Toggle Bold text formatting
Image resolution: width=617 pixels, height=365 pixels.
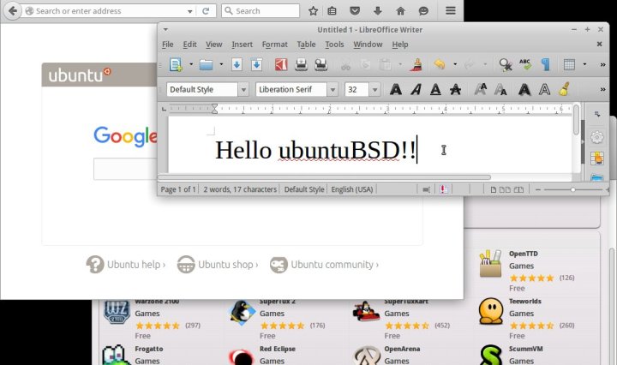(x=395, y=89)
